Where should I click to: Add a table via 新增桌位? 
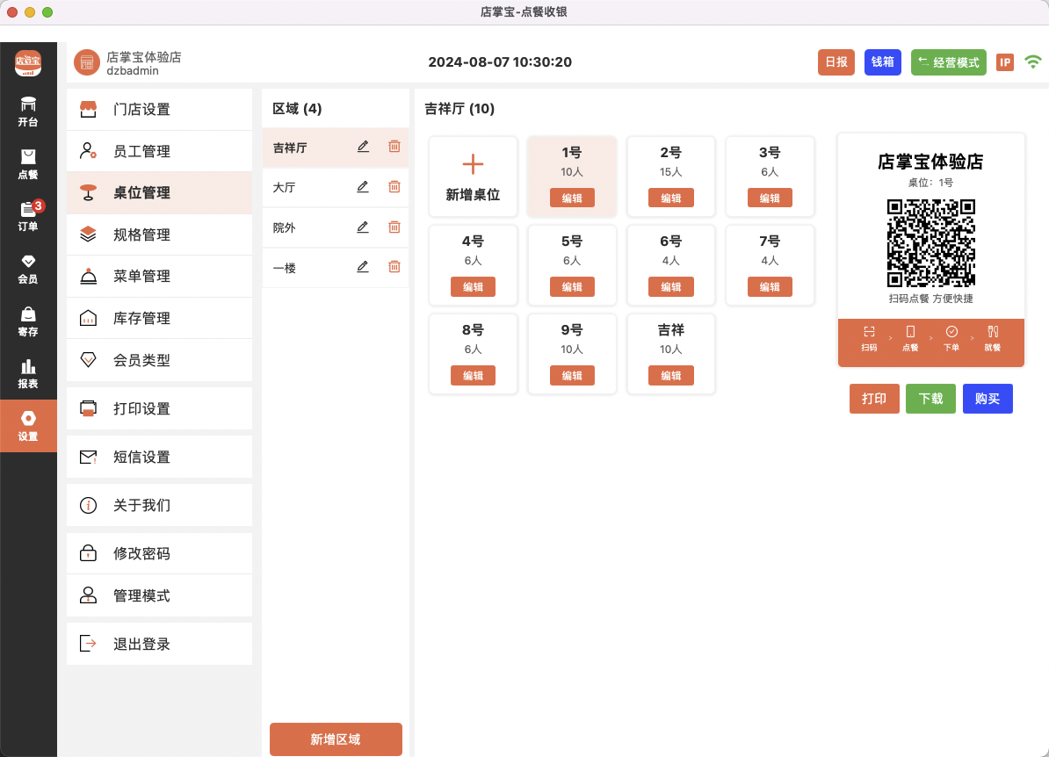coord(473,177)
